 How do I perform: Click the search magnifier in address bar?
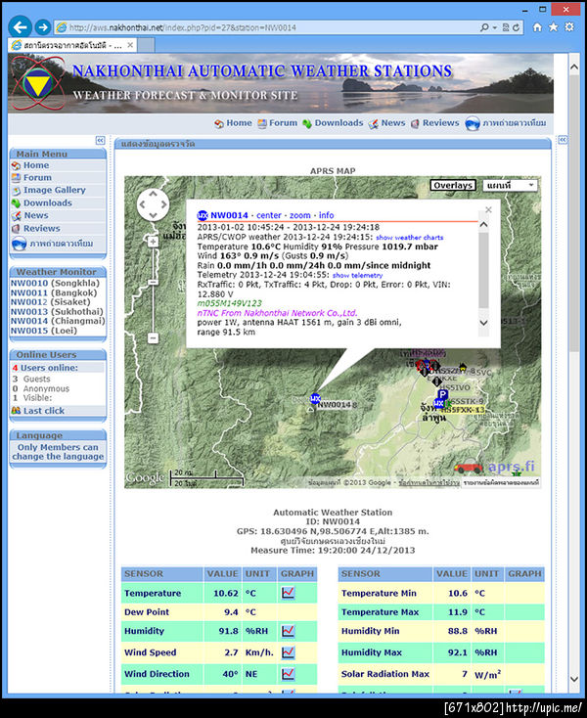[484, 27]
